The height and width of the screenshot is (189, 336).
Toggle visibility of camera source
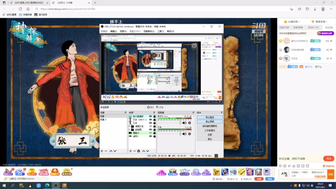click(x=150, y=133)
